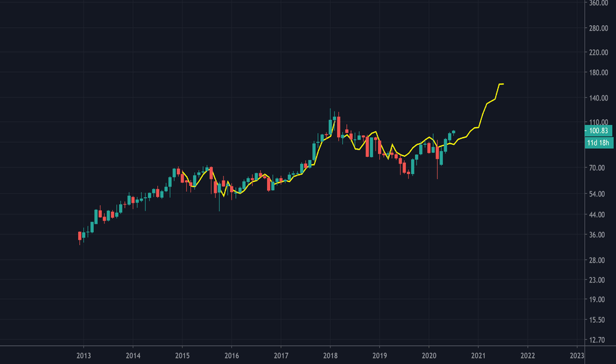The width and height of the screenshot is (616, 364).
Task: Click the 2022 time axis label
Action: click(x=527, y=356)
